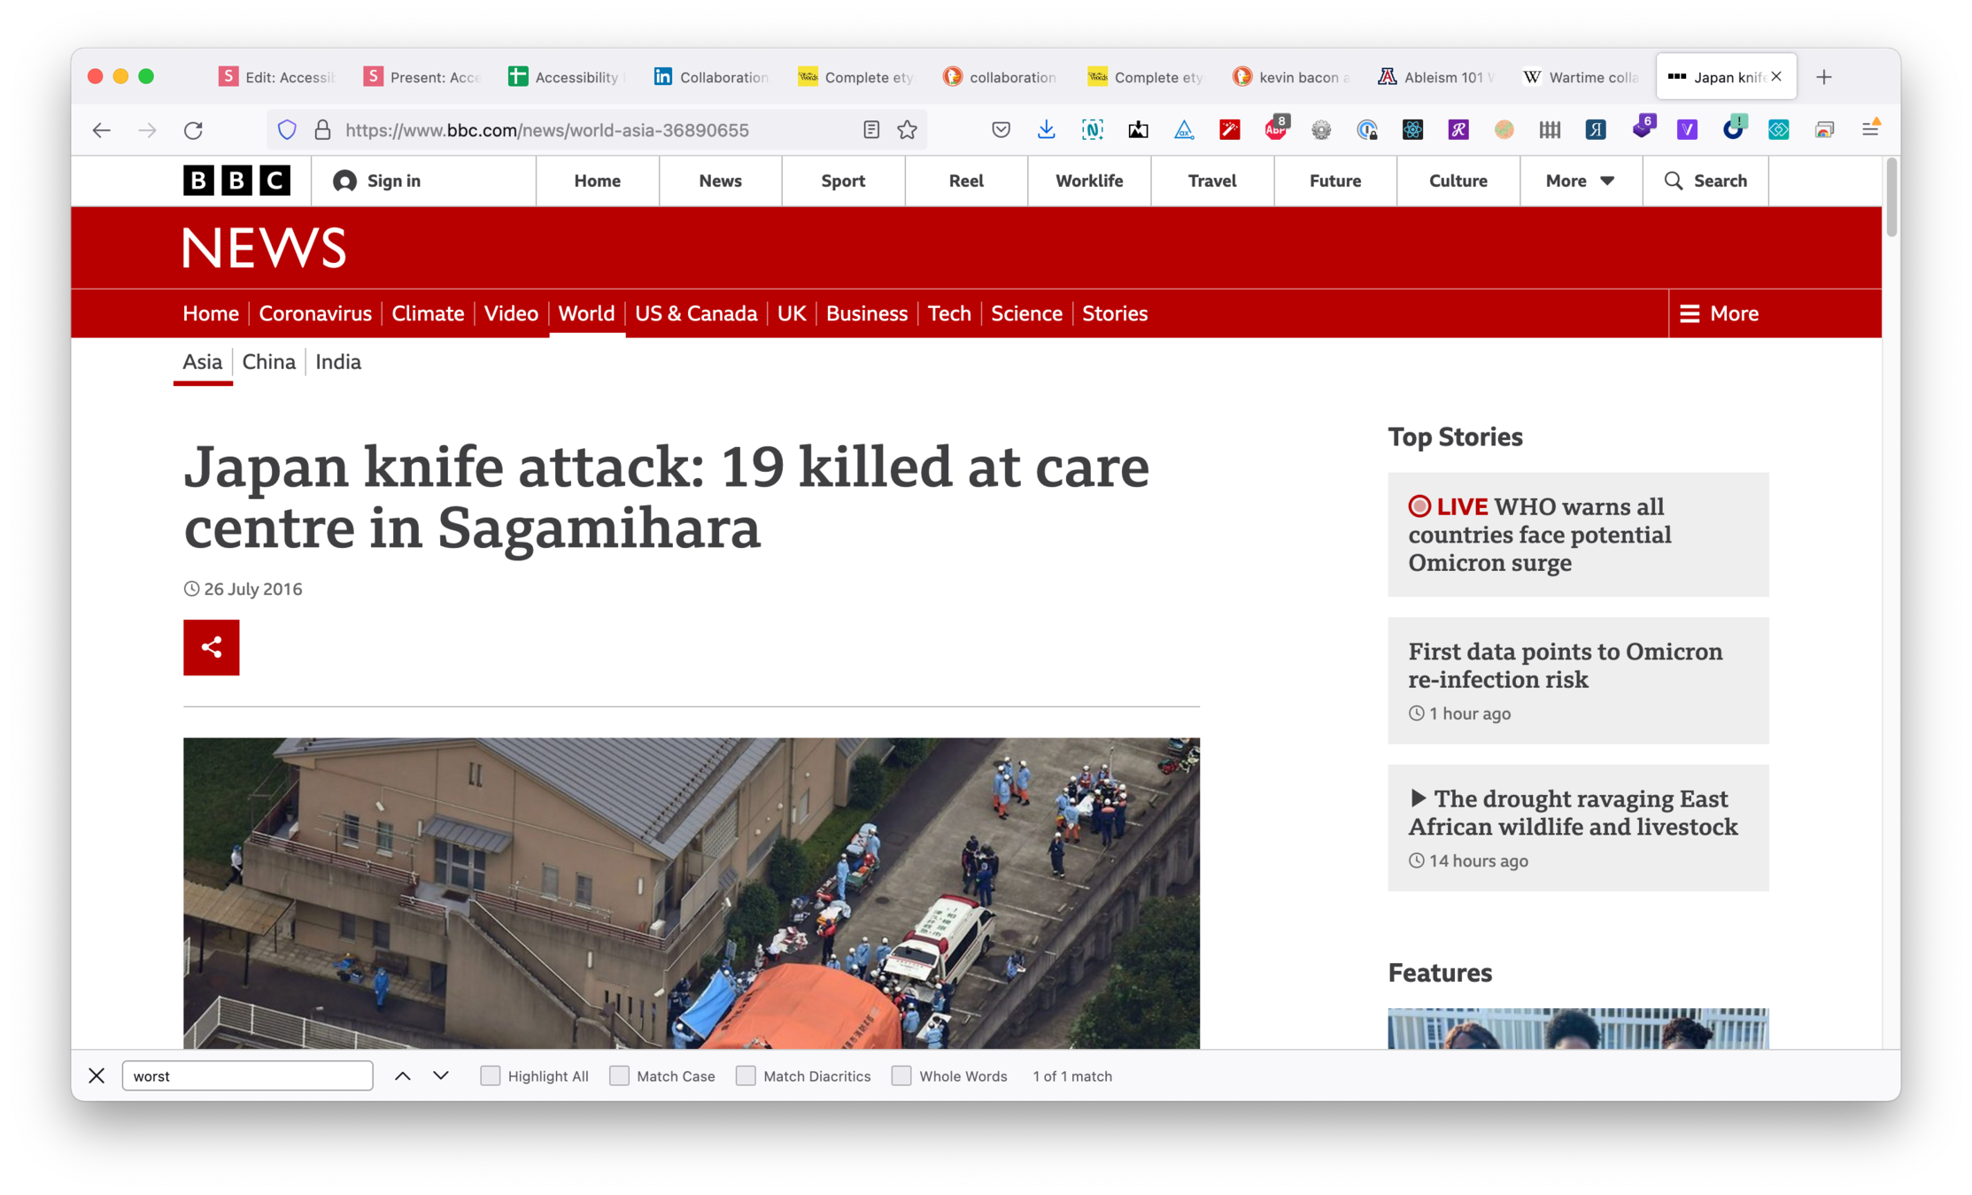The width and height of the screenshot is (1972, 1195).
Task: Jump to next find match arrow
Action: [x=441, y=1075]
